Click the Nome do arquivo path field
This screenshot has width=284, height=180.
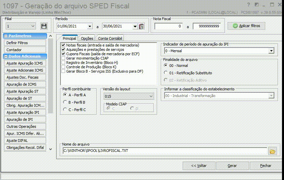coord(165,151)
